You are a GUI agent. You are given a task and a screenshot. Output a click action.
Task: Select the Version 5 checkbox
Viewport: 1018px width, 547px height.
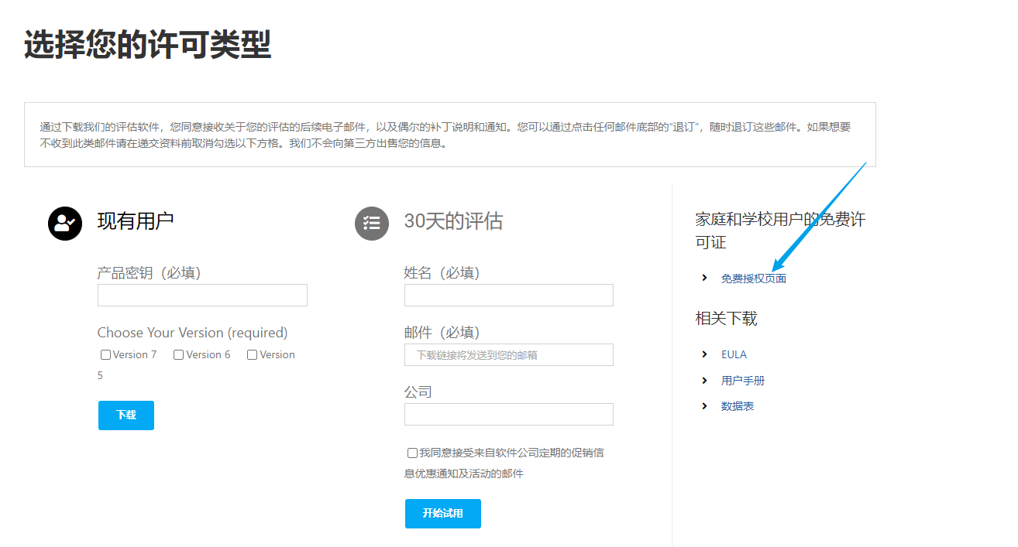pyautogui.click(x=253, y=355)
